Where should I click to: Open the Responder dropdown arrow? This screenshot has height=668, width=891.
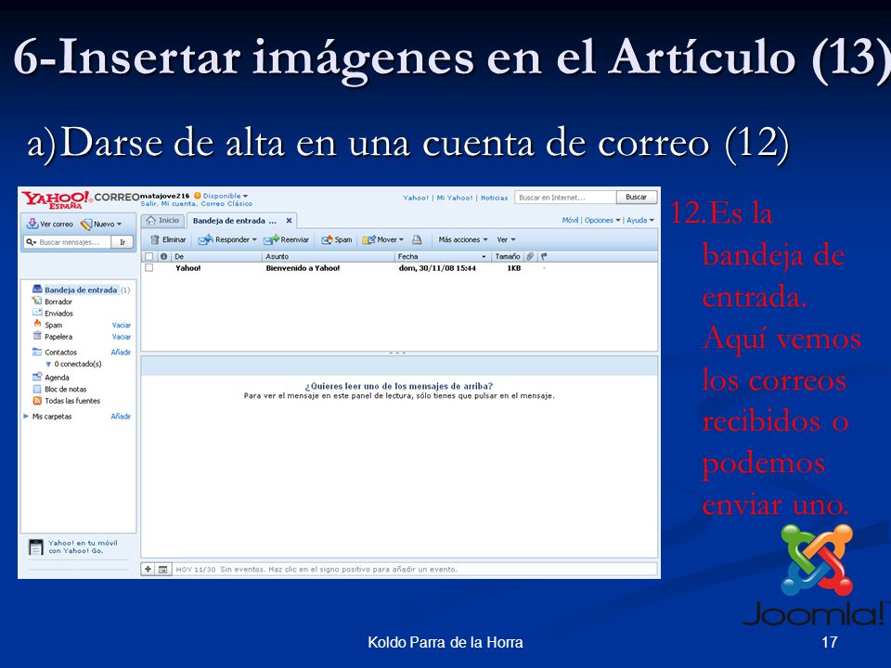(254, 239)
